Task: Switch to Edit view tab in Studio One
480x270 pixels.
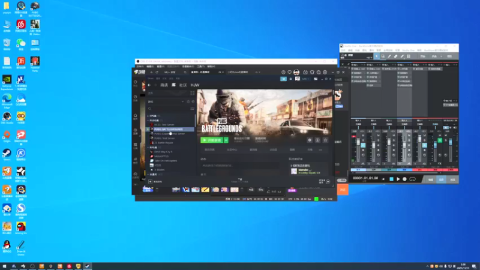Action: pyautogui.click(x=431, y=179)
